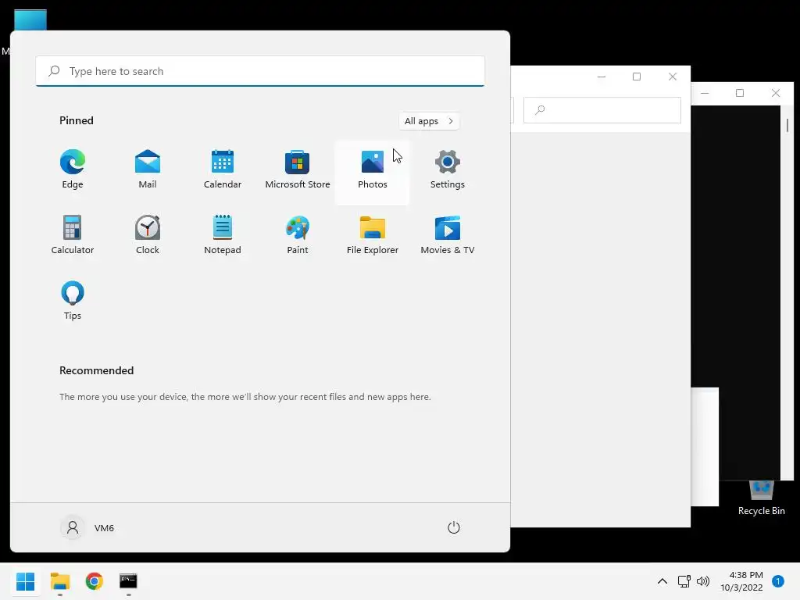The image size is (800, 600).
Task: Maximize the black console window
Action: point(740,93)
